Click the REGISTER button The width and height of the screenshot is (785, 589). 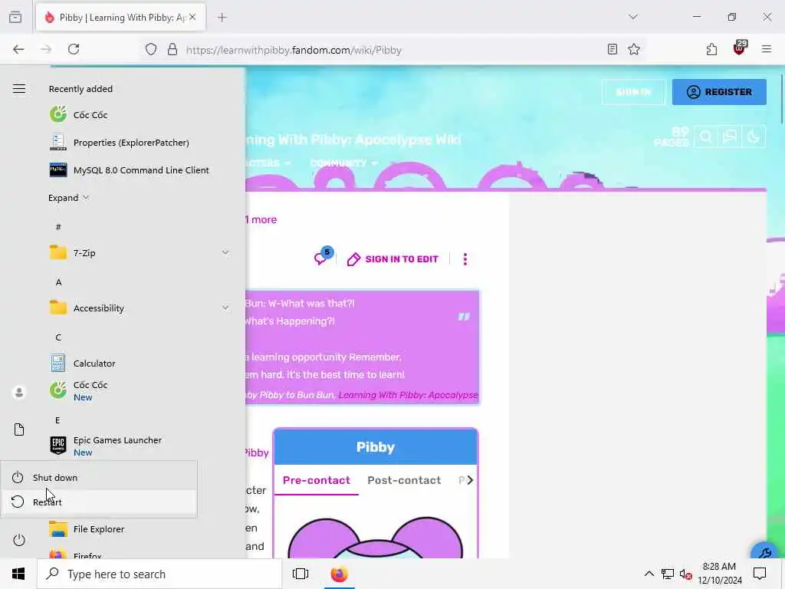pyautogui.click(x=719, y=92)
